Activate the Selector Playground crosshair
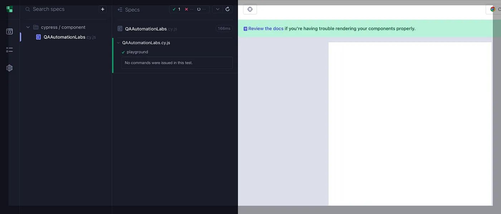501x214 pixels. click(x=249, y=9)
